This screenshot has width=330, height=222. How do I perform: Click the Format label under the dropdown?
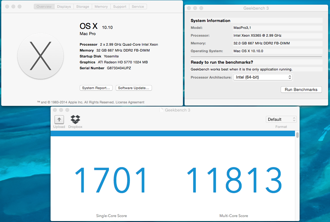coord(281,127)
